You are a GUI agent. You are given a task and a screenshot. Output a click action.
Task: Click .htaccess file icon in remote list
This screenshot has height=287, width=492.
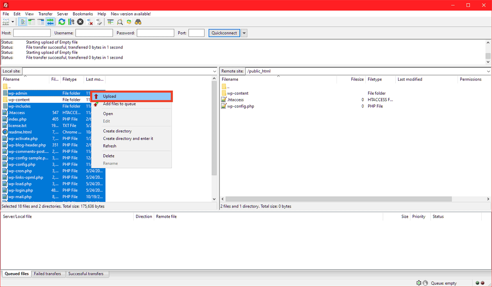click(224, 100)
